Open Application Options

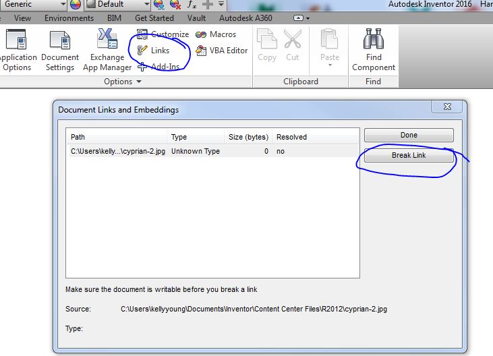pyautogui.click(x=17, y=51)
